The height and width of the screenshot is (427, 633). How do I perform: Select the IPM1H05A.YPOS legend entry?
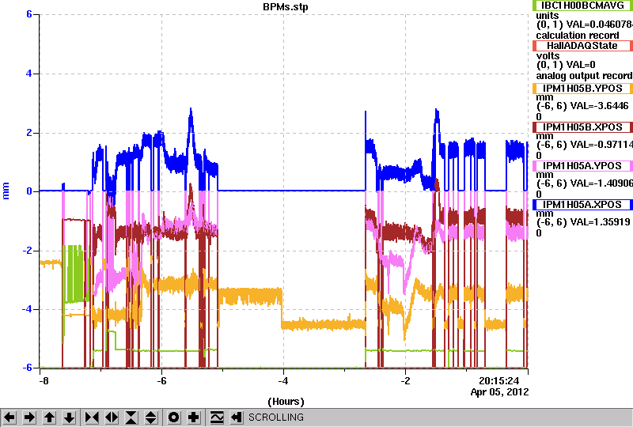pyautogui.click(x=582, y=166)
